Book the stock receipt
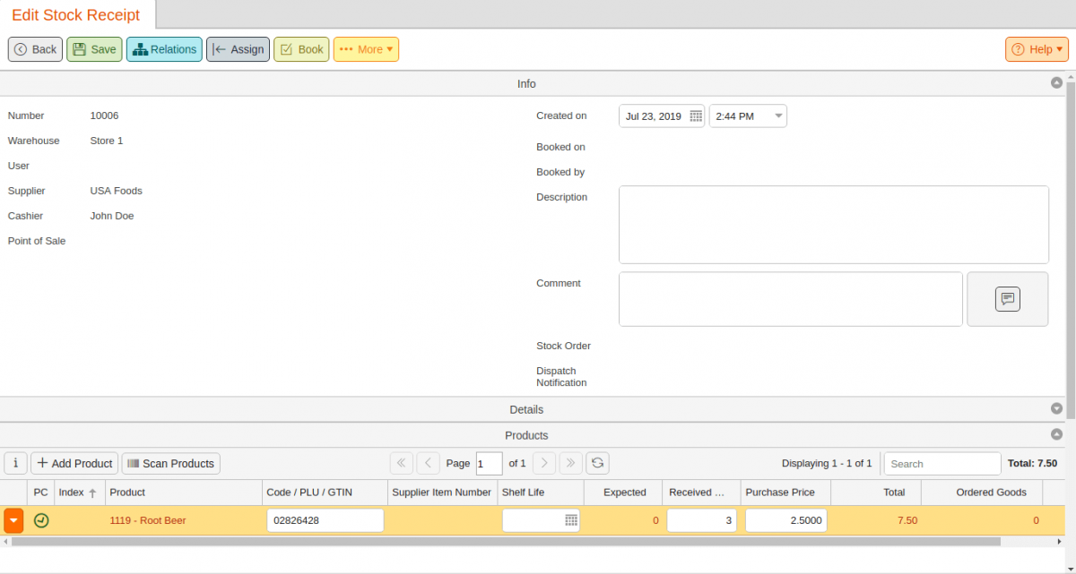1076x574 pixels. [x=301, y=49]
